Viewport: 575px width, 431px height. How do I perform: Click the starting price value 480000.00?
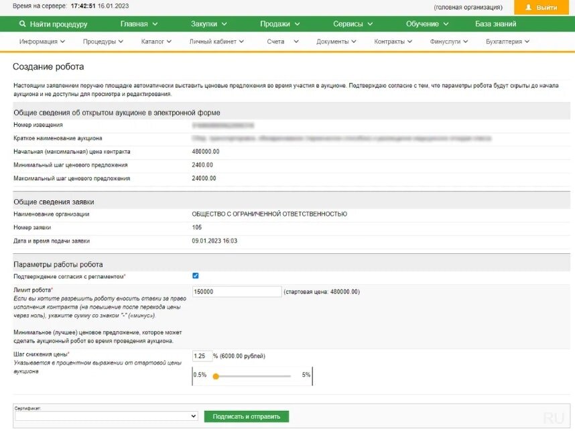[x=206, y=151]
